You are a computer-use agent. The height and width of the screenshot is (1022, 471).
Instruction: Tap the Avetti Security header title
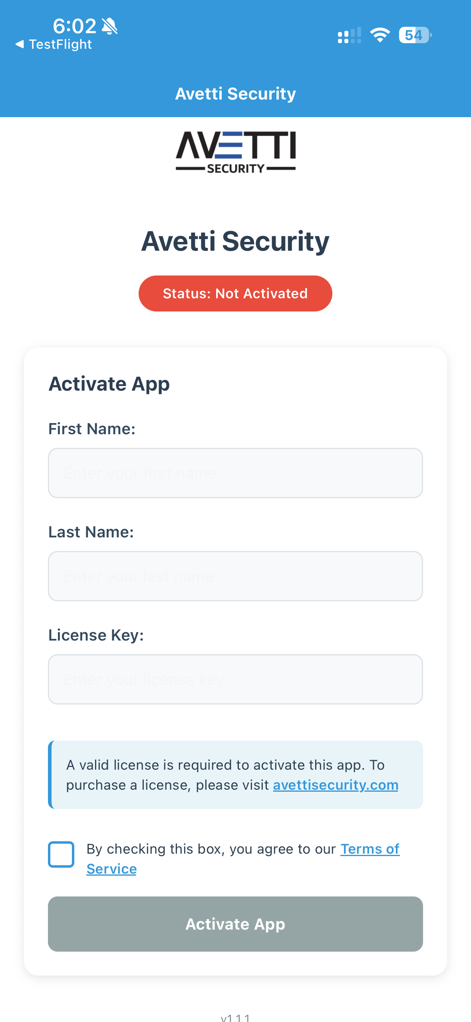point(236,94)
